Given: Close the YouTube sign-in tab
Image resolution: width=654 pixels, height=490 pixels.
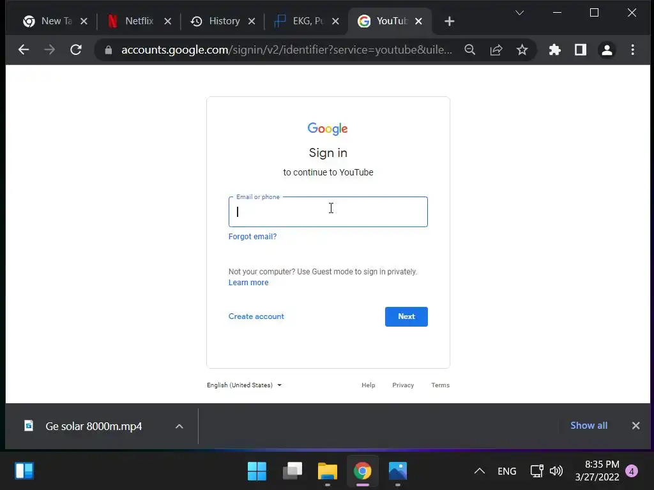Looking at the screenshot, I should 419,21.
